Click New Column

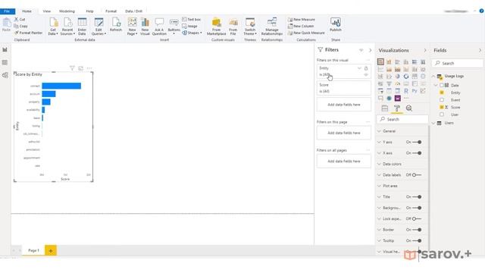click(301, 26)
